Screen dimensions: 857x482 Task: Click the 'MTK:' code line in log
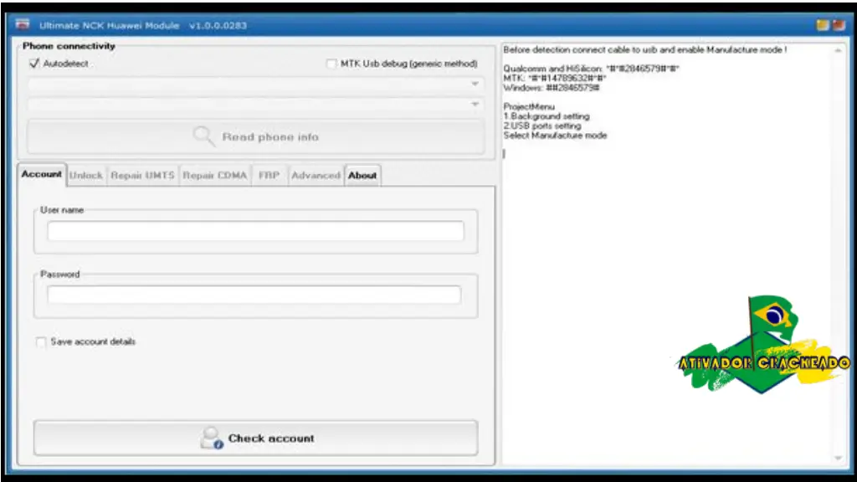click(555, 78)
